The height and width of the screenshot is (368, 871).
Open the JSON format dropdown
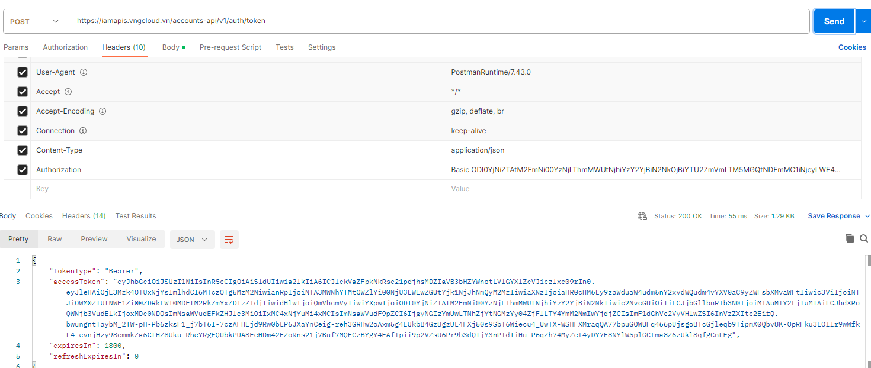pos(192,240)
